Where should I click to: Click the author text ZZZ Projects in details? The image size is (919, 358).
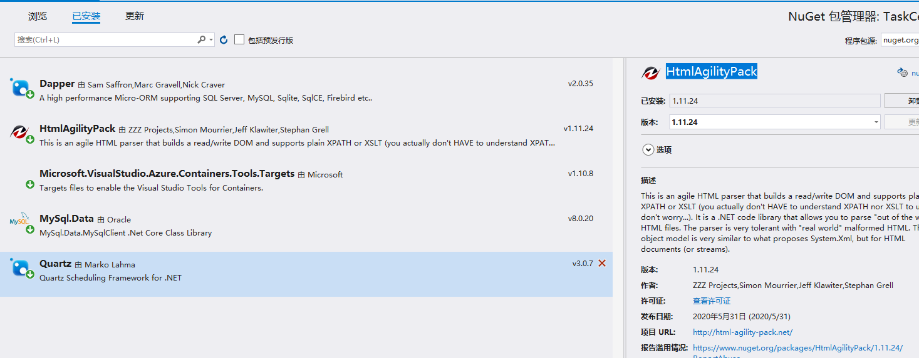click(x=793, y=286)
